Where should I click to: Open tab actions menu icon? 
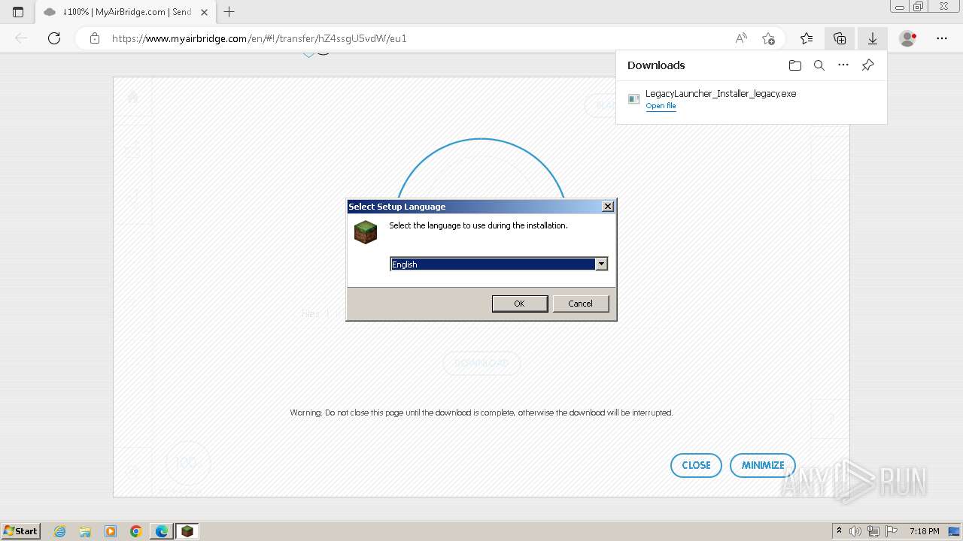18,12
